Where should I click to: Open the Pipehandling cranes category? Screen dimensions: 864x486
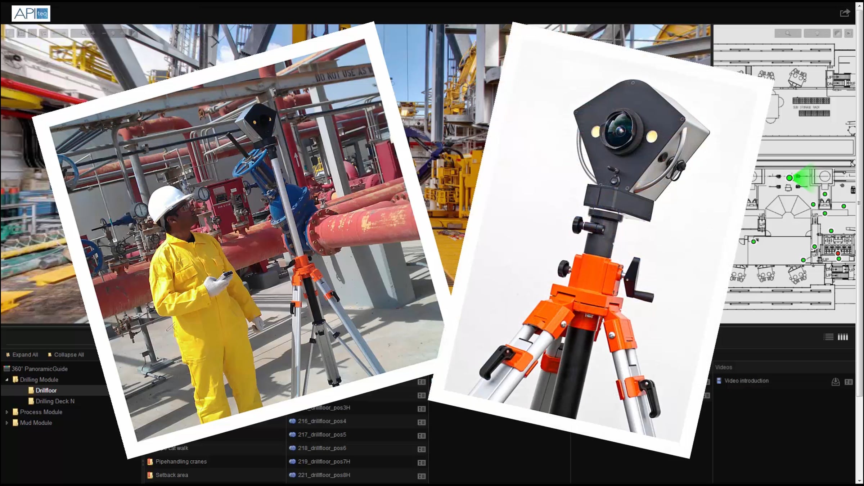tap(181, 462)
